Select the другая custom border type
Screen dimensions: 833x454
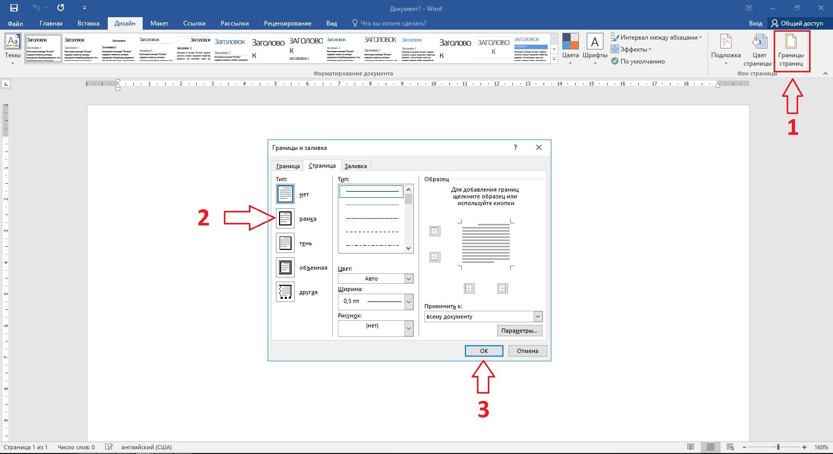click(285, 292)
